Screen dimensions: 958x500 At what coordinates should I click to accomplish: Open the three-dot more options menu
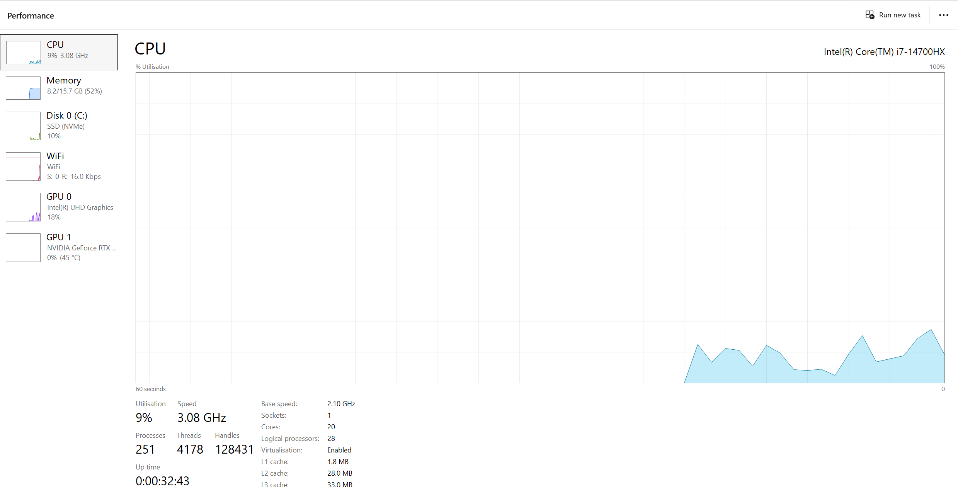click(x=943, y=15)
